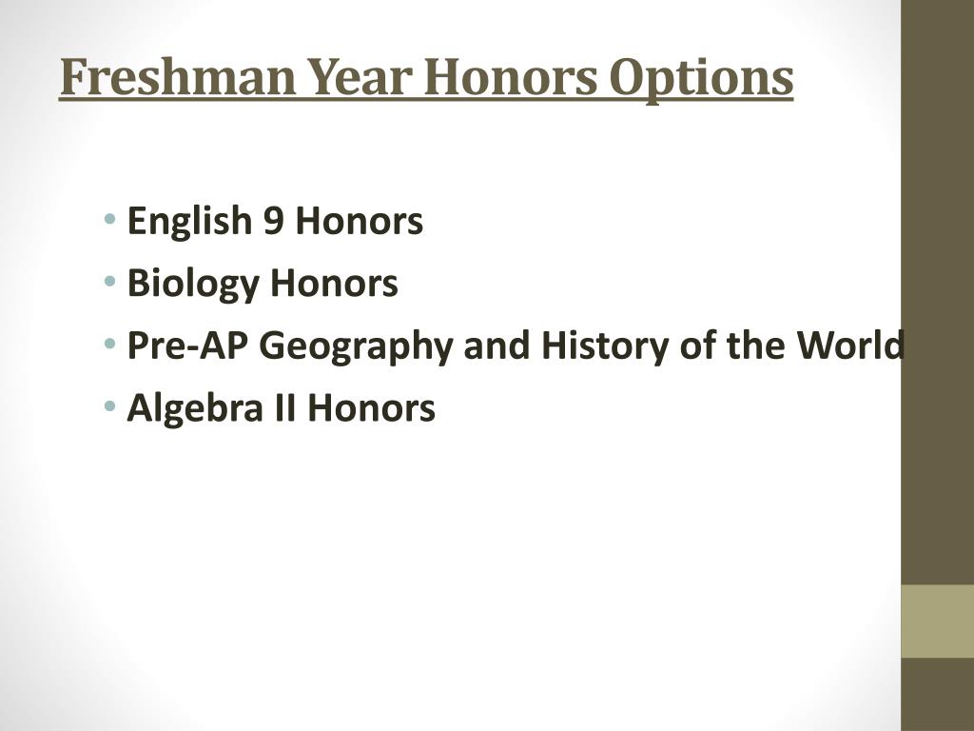The height and width of the screenshot is (731, 974).
Task: Click bullet dot beside Algebra II Honors
Action: click(x=110, y=406)
